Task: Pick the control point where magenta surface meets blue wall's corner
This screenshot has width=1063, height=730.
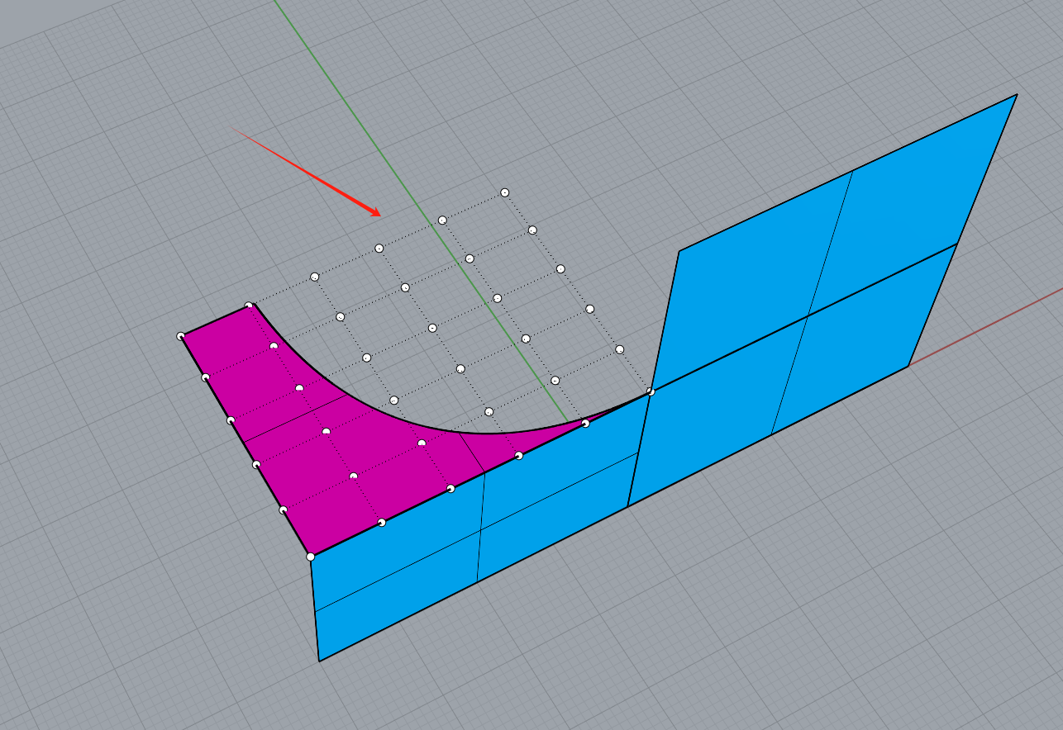Action: [x=311, y=557]
